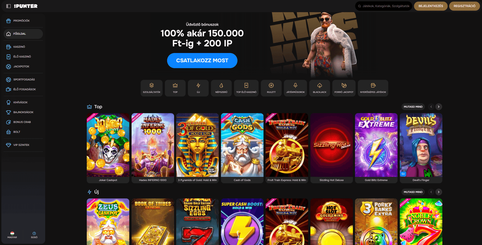
Task: Focus the game search field
Action: 383,6
